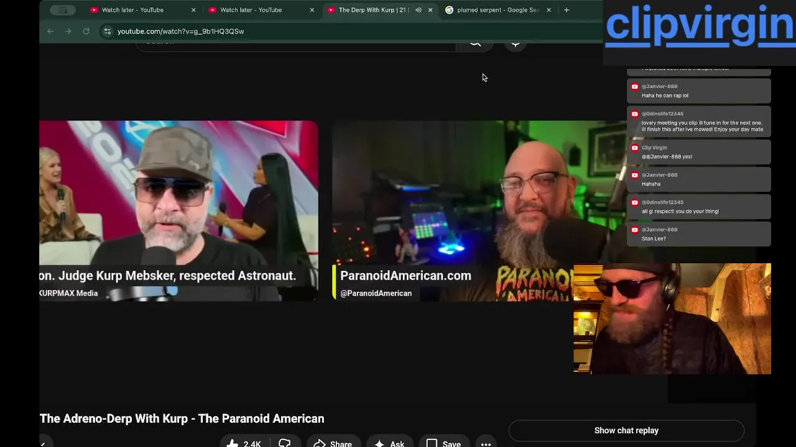Share this video
The image size is (796, 447).
coord(333,443)
